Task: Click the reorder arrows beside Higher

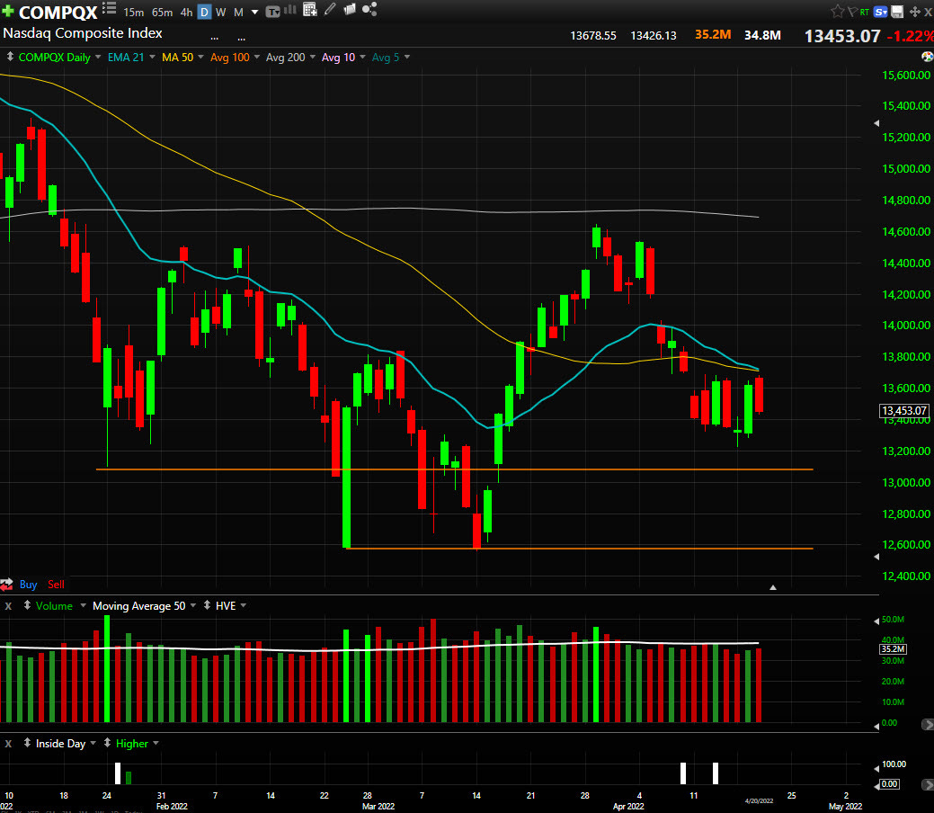Action: click(x=107, y=743)
